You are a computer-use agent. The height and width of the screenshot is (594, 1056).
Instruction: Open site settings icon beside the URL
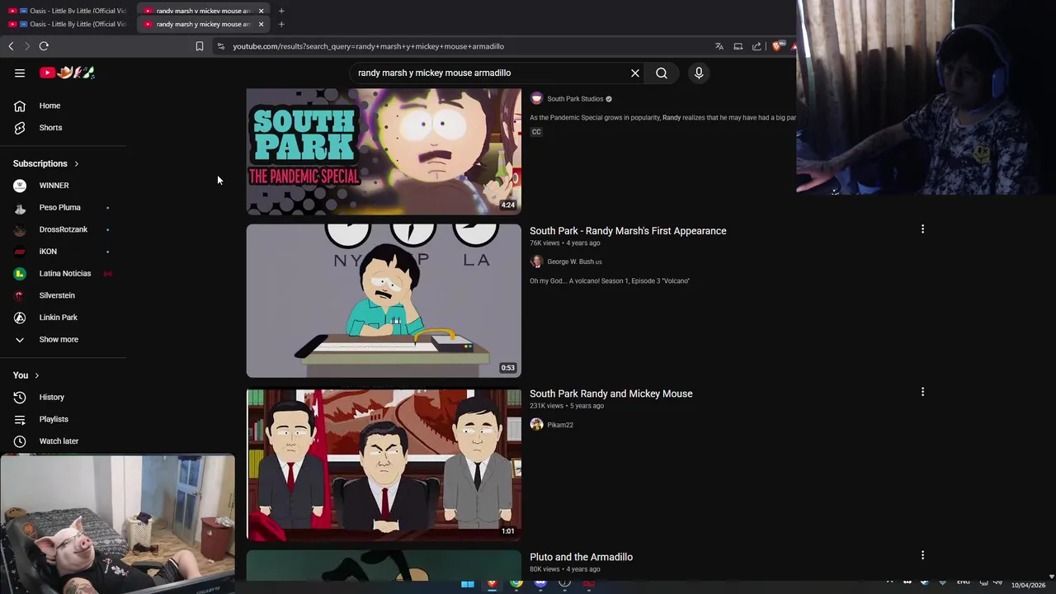coord(220,46)
